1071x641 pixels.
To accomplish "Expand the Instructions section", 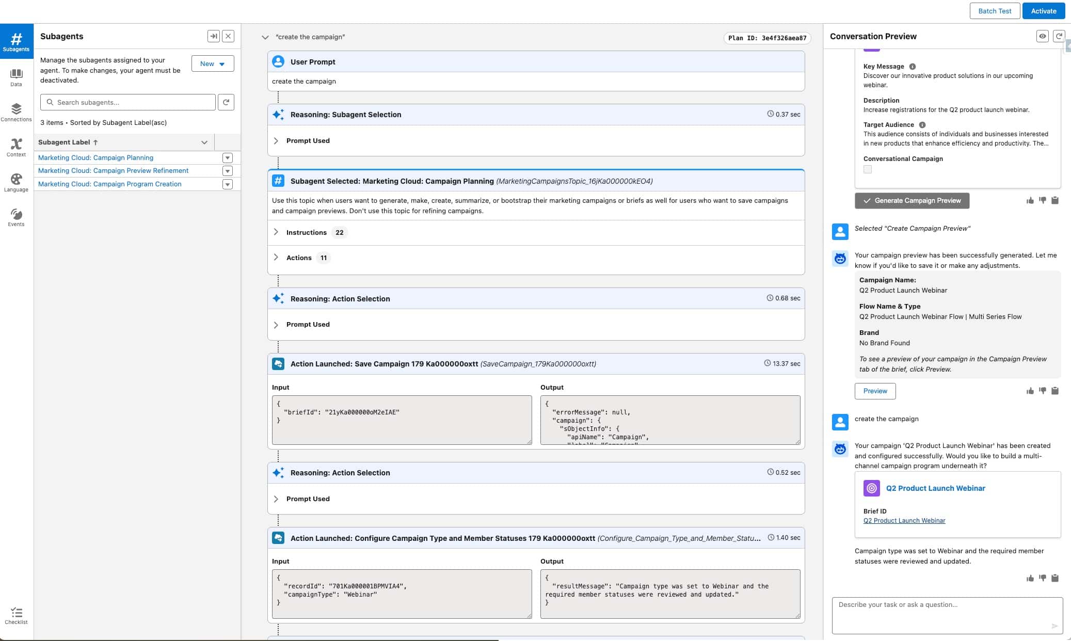I will coord(276,232).
